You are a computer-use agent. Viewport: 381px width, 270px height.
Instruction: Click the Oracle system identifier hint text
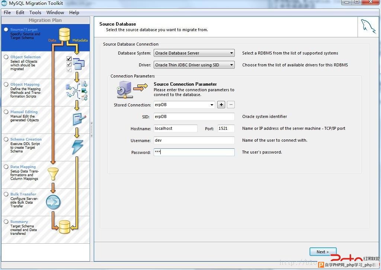(x=265, y=116)
